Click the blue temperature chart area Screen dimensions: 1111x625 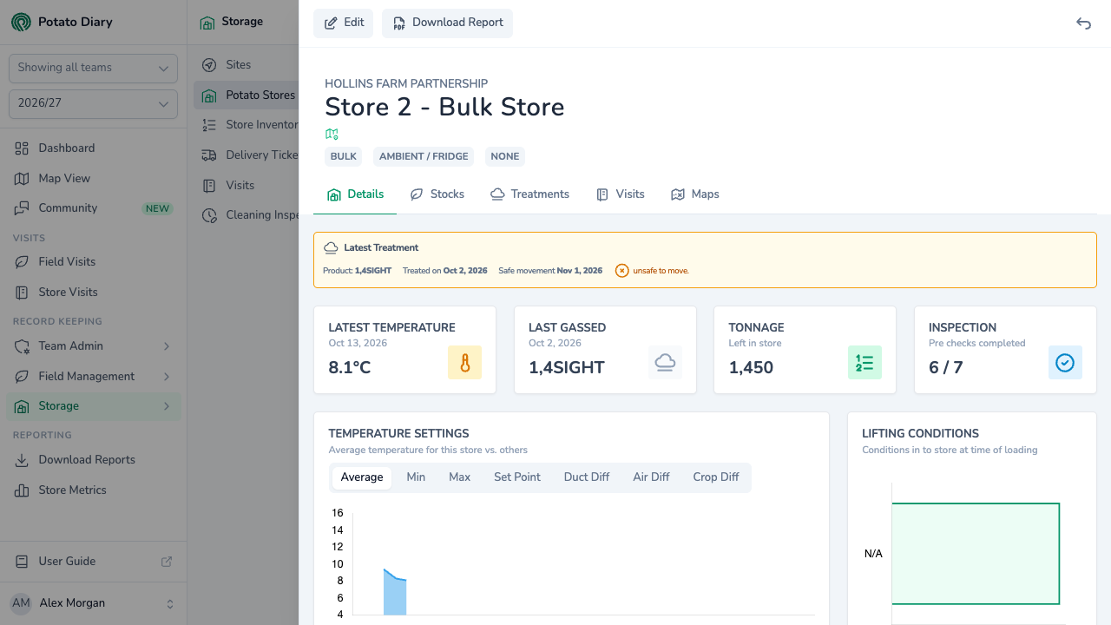pos(395,595)
